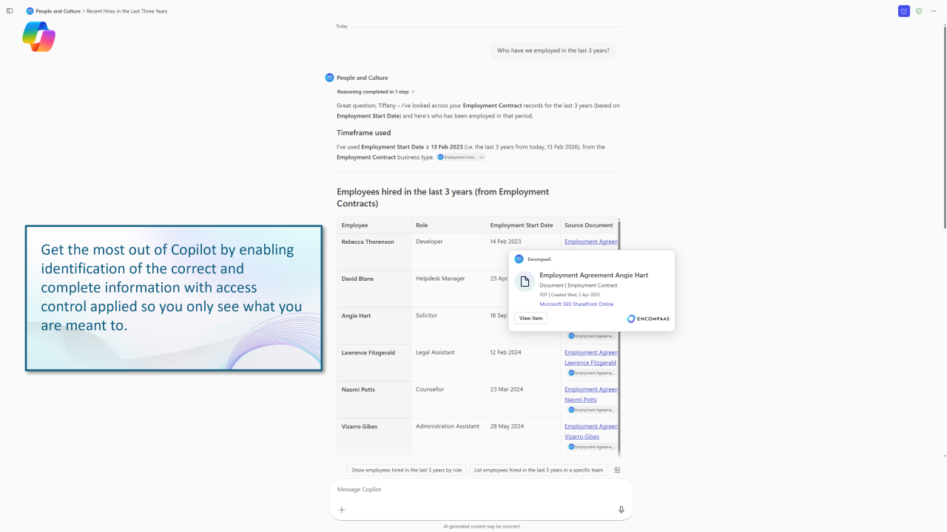Click citation chip under Lawrence Fitzgerald link
This screenshot has width=947, height=532.
591,373
